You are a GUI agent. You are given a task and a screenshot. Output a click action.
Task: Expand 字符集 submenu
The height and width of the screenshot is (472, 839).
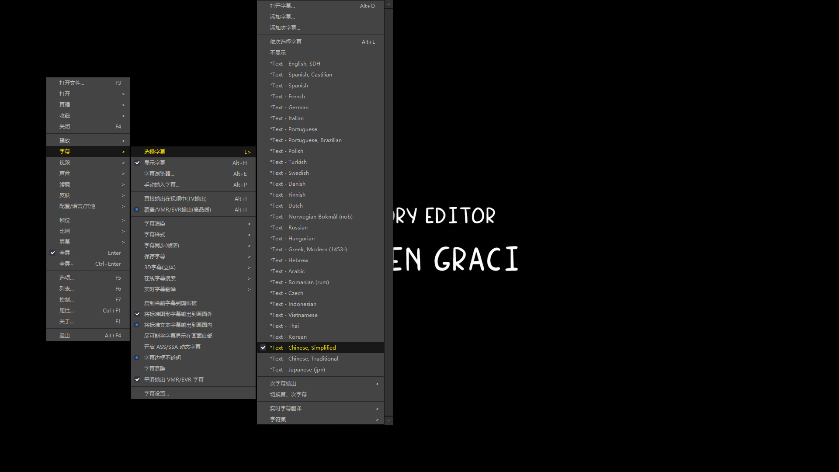click(x=320, y=420)
